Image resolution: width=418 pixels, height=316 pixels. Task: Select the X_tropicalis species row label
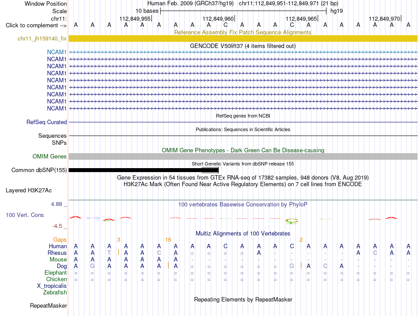click(52, 286)
